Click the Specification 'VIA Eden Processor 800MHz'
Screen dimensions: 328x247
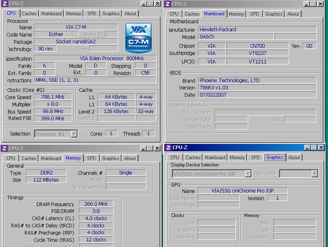95,59
